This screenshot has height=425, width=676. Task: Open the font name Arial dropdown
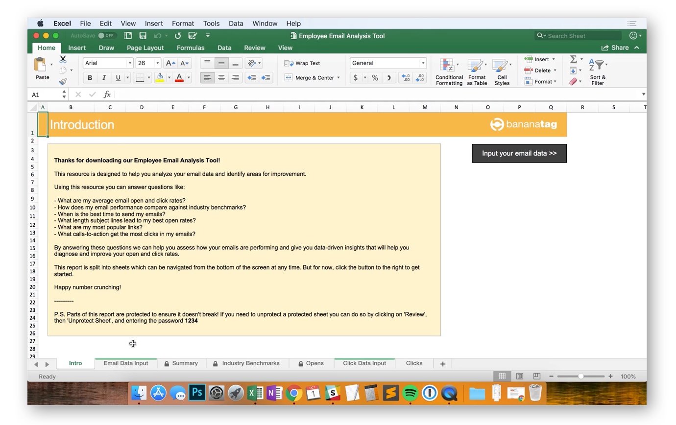pos(130,63)
